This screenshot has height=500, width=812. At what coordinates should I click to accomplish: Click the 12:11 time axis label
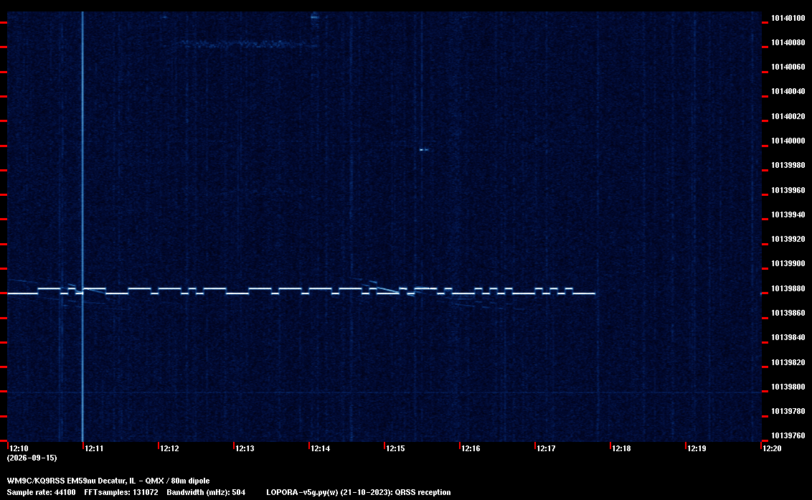tap(94, 448)
